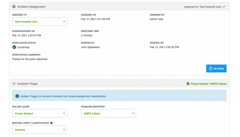Screen dimensions: 240x137
Task: Open the Assigned To dropdown
Action: coord(40,21)
